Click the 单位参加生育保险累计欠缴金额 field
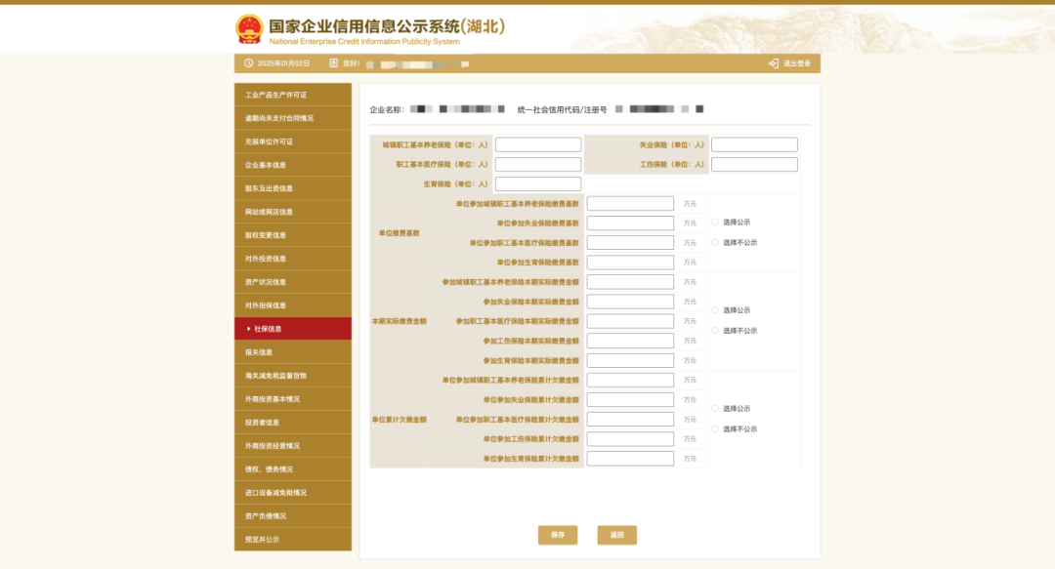 [630, 459]
